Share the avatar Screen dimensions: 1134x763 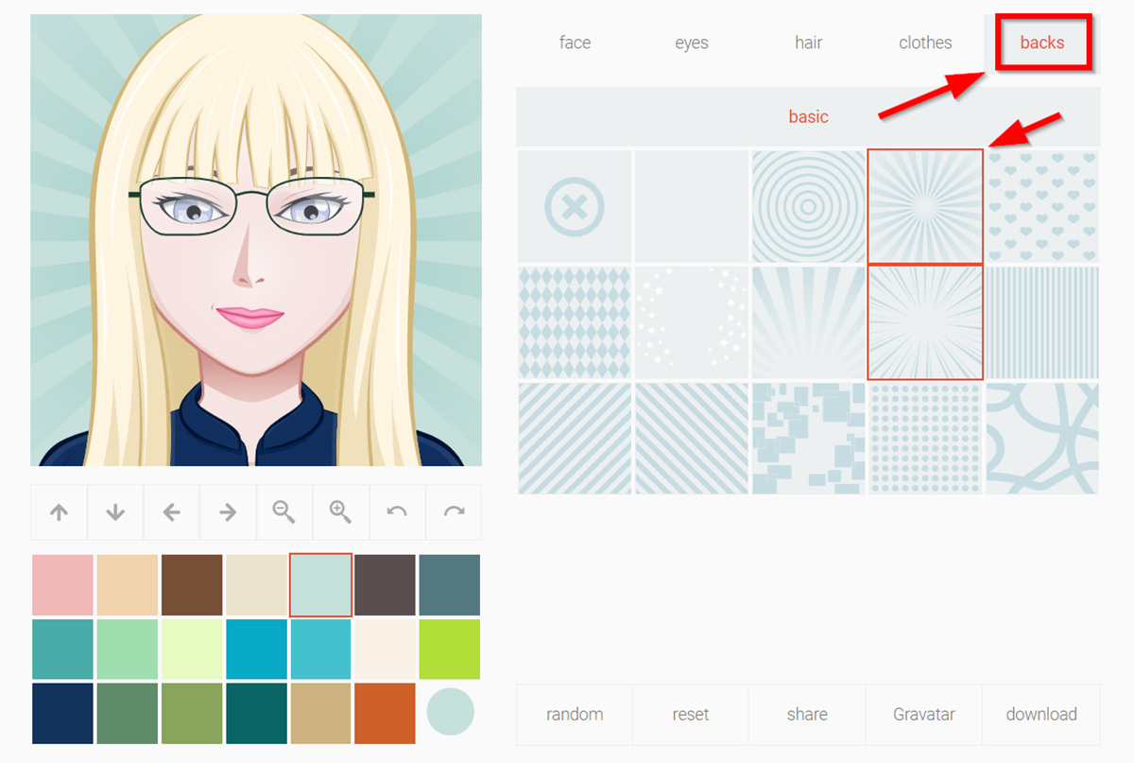click(x=808, y=714)
